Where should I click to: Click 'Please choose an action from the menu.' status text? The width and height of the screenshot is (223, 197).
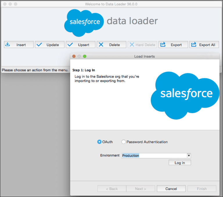[x=35, y=70]
